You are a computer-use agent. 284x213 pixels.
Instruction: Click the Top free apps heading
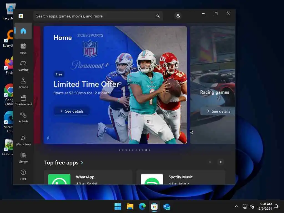point(61,163)
